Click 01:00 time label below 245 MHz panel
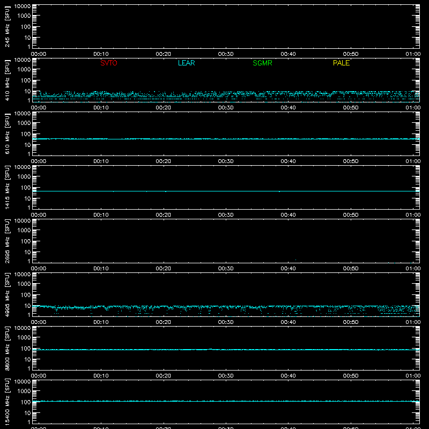 (413, 54)
